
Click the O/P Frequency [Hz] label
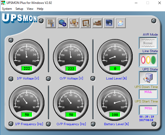point(71,124)
